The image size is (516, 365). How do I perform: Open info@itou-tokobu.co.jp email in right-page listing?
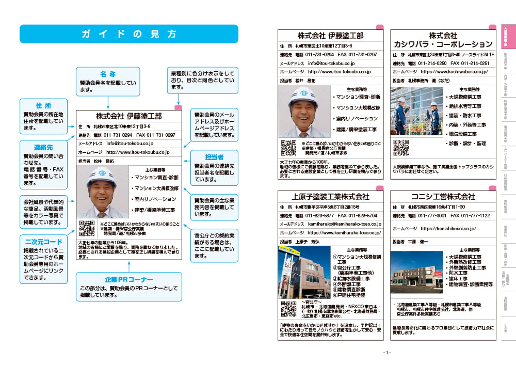click(x=331, y=63)
